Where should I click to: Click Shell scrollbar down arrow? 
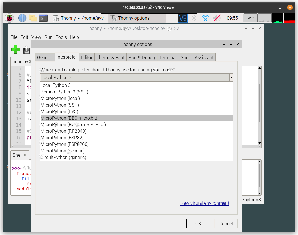260,194
